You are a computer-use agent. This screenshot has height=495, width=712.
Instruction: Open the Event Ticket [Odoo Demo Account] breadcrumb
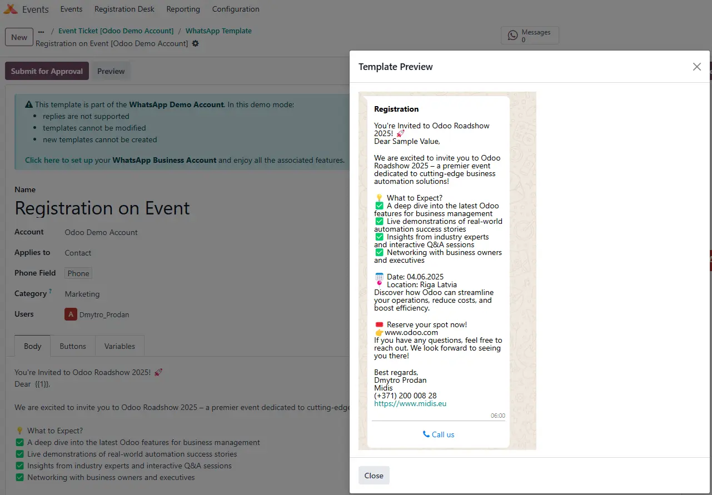(x=116, y=31)
